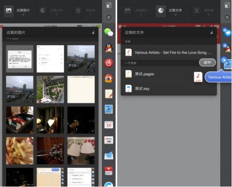Open the NetEase Music red icon

tap(109, 63)
